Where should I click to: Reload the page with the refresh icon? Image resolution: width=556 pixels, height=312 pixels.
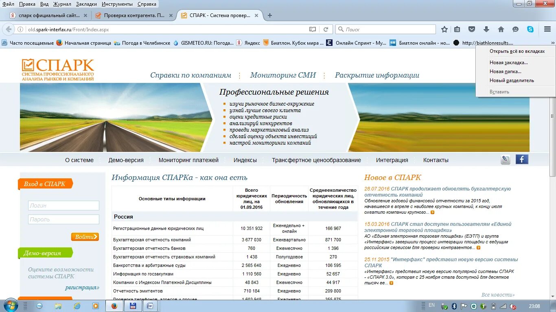[x=326, y=29]
